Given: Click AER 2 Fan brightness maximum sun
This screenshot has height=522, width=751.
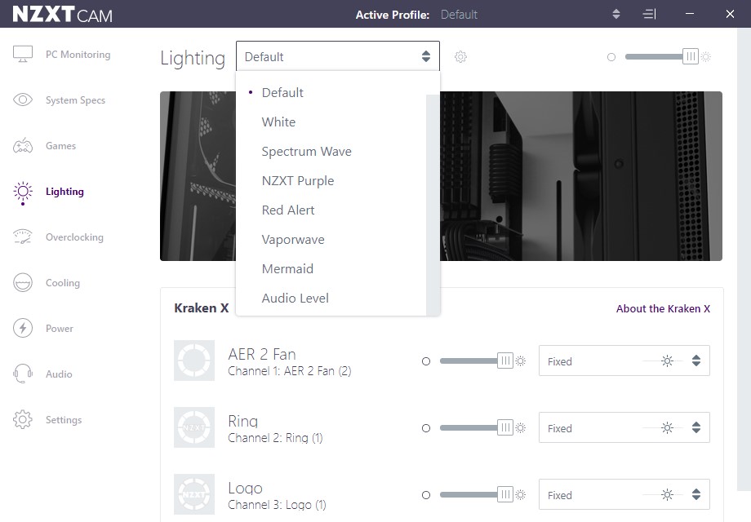Looking at the screenshot, I should (521, 361).
